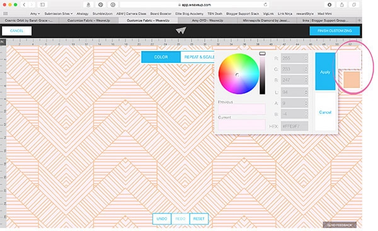Click the Undo button
378x231 pixels.
[x=162, y=218]
